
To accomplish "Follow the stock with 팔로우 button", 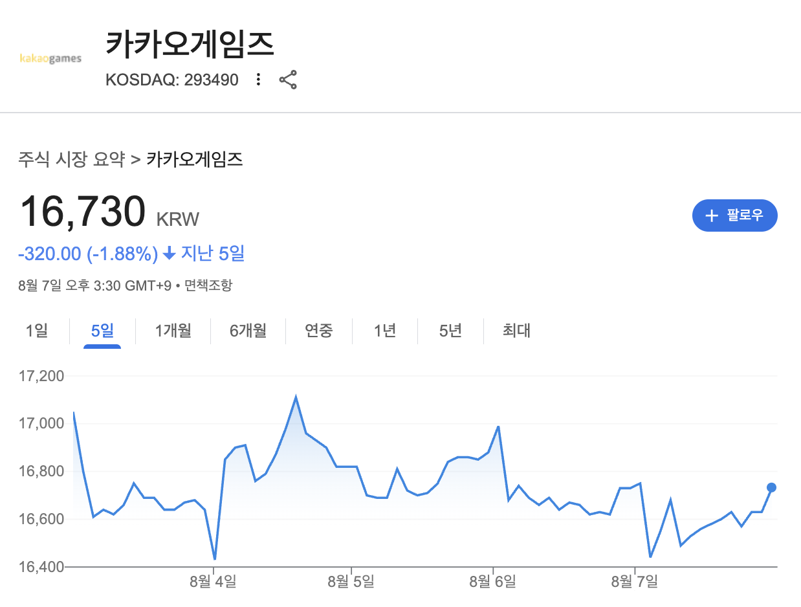I will (x=735, y=215).
